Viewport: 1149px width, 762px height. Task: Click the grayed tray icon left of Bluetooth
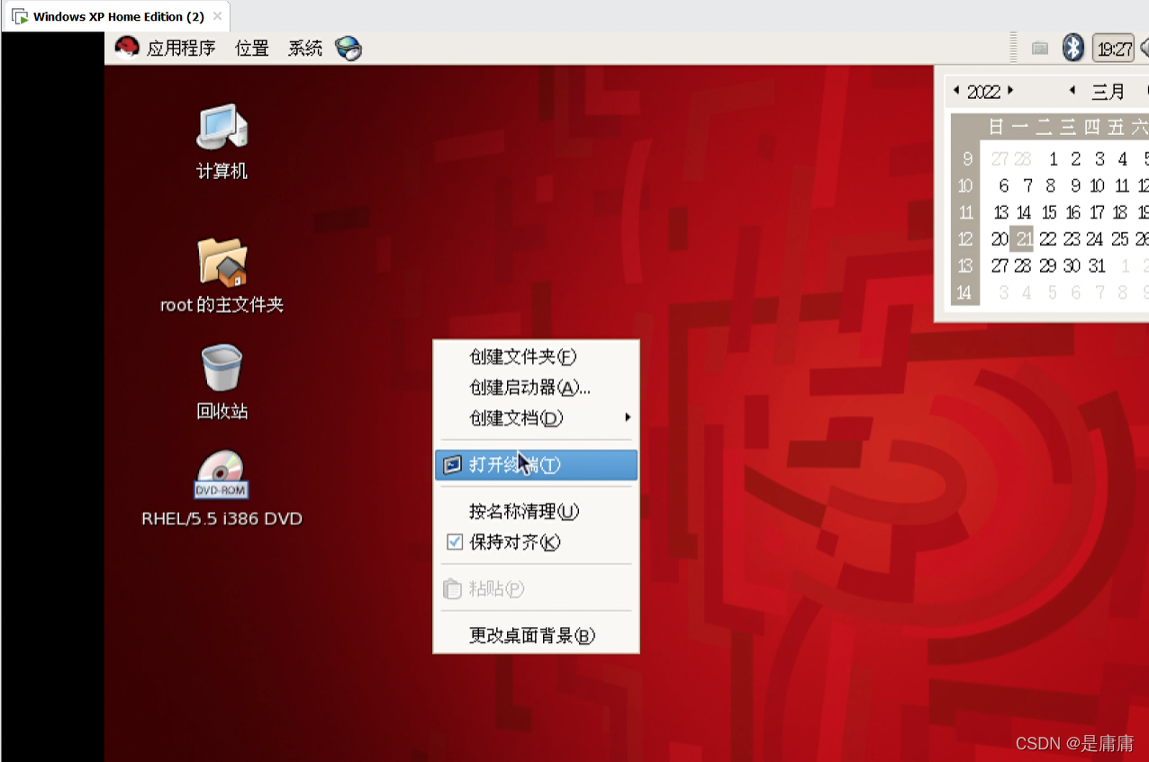[1040, 49]
